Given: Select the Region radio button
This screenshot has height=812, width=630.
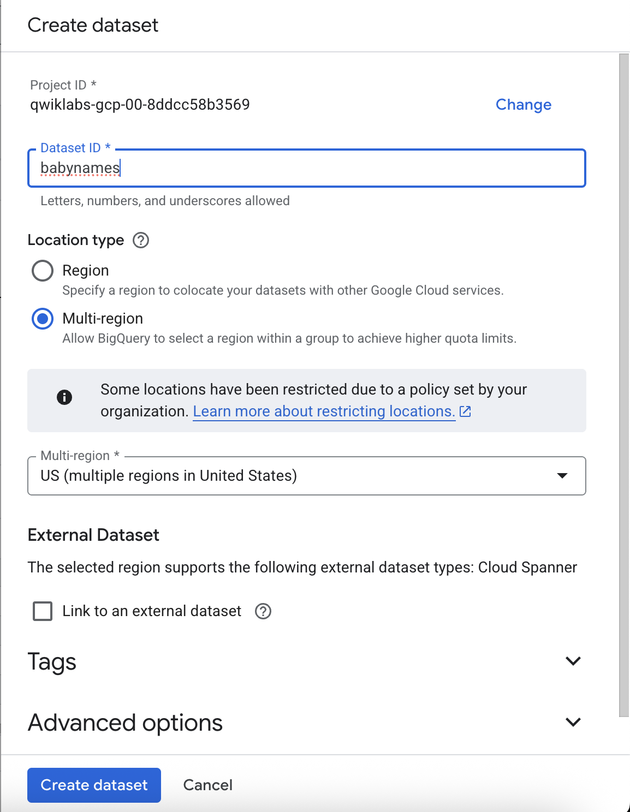Looking at the screenshot, I should tap(42, 271).
